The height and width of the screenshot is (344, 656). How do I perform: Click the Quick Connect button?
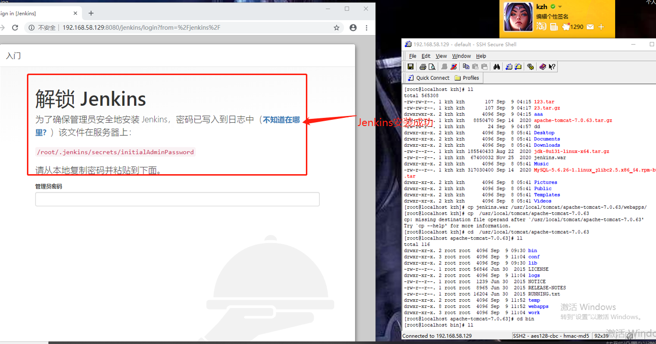(x=428, y=78)
